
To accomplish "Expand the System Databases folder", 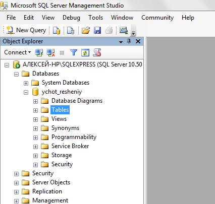I will click(26, 83).
